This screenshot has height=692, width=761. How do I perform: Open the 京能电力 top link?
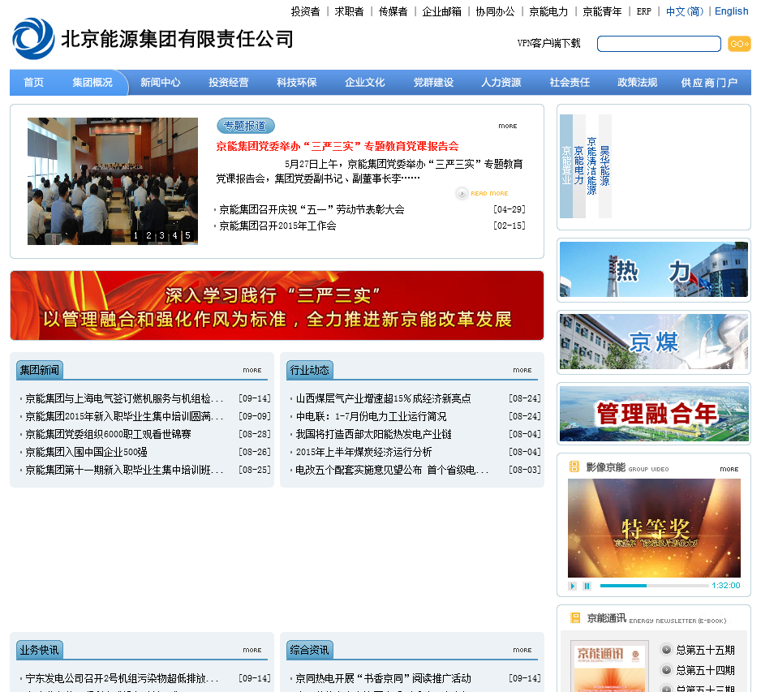548,11
